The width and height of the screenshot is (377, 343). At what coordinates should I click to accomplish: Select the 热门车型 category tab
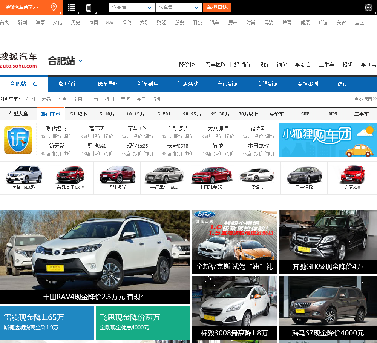pos(51,114)
